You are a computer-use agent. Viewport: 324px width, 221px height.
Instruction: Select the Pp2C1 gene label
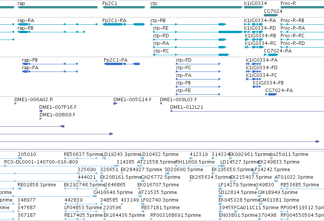[x=110, y=3]
